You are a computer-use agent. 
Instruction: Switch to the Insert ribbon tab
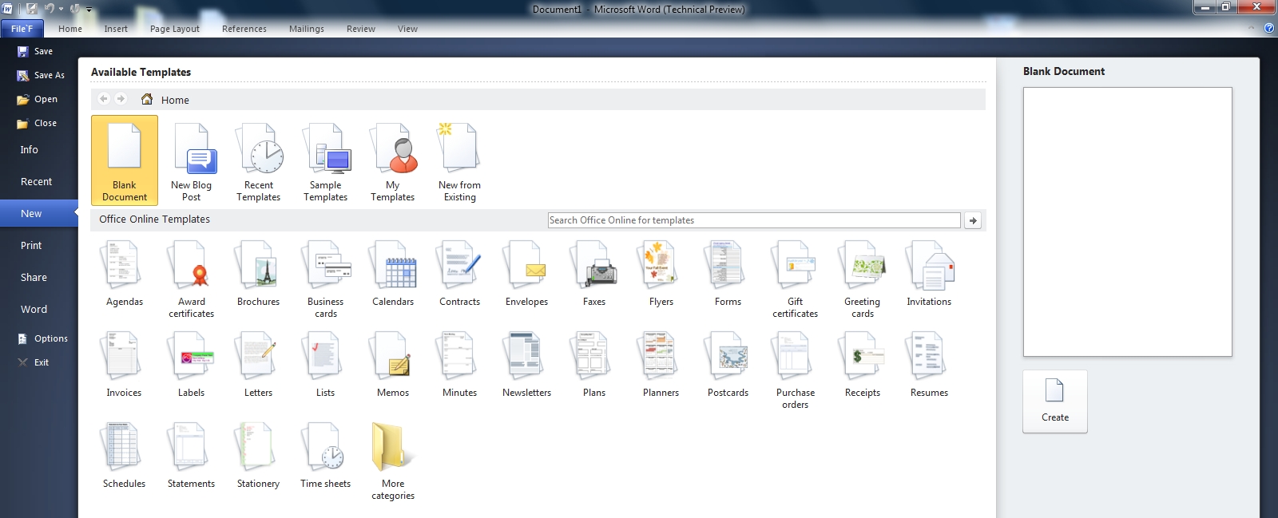(x=116, y=29)
